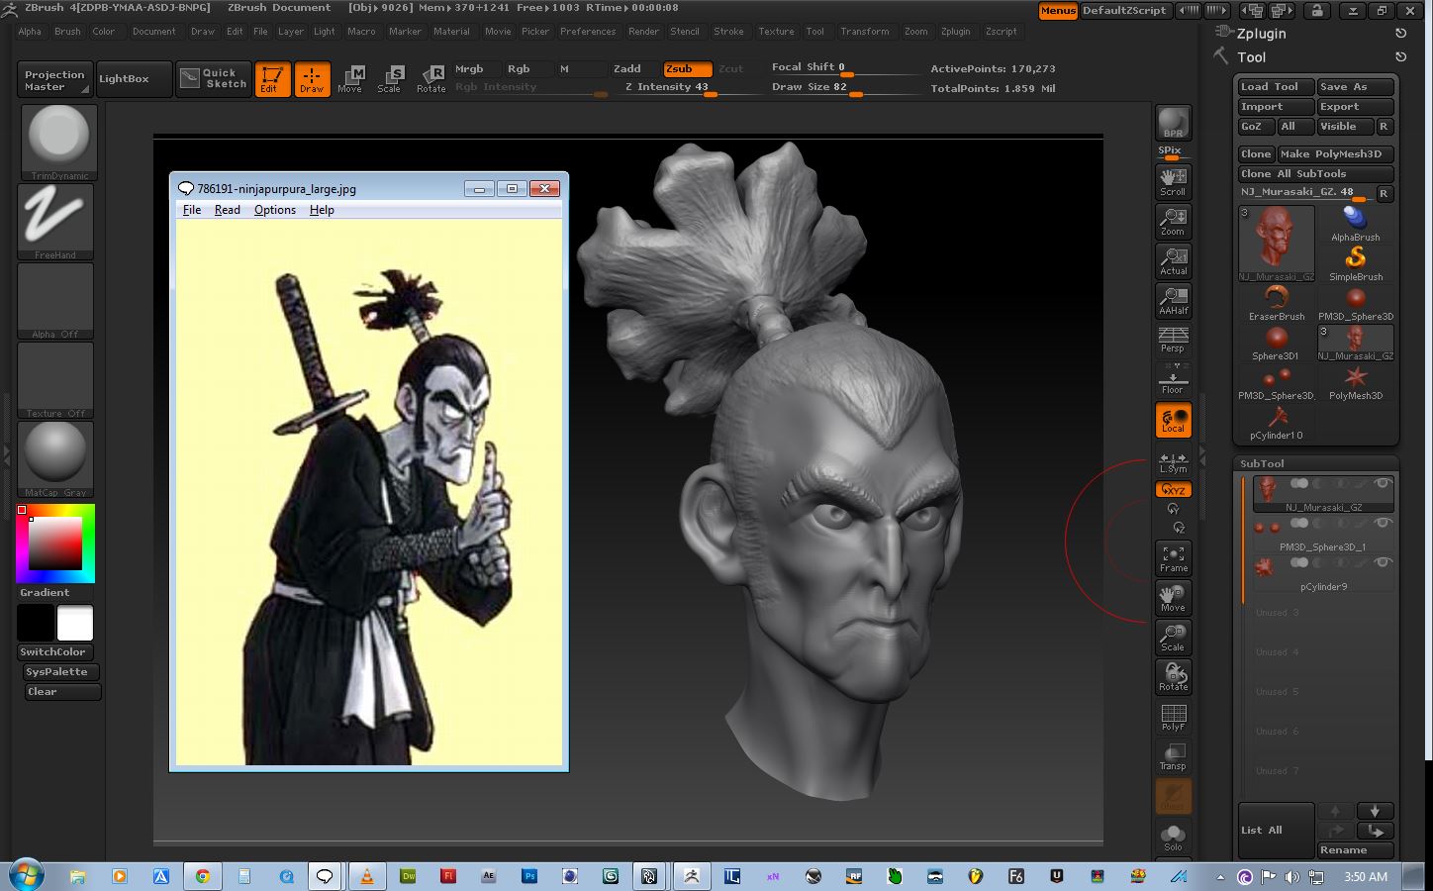The height and width of the screenshot is (891, 1433).
Task: Open the MatCap Gray material picker
Action: coord(55,459)
